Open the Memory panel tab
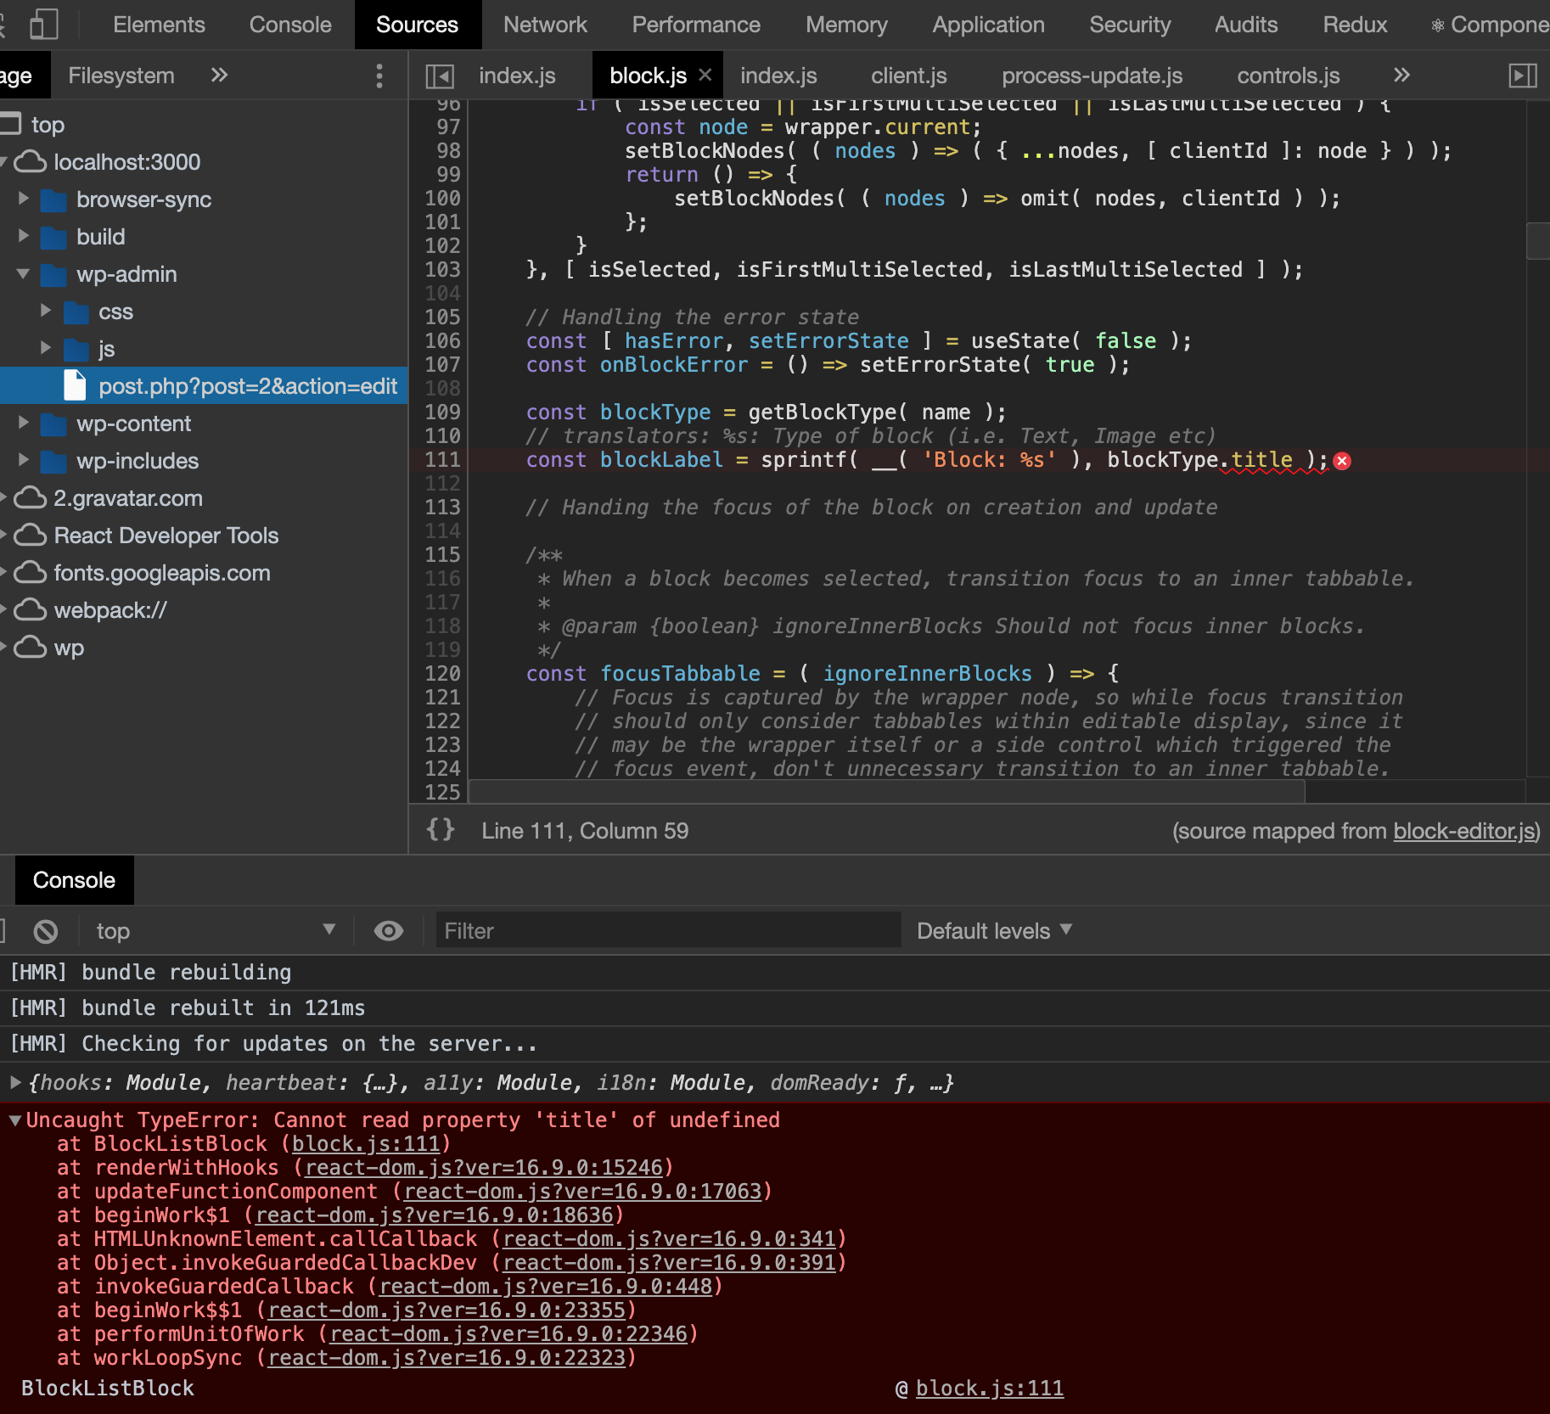This screenshot has width=1550, height=1414. (846, 25)
